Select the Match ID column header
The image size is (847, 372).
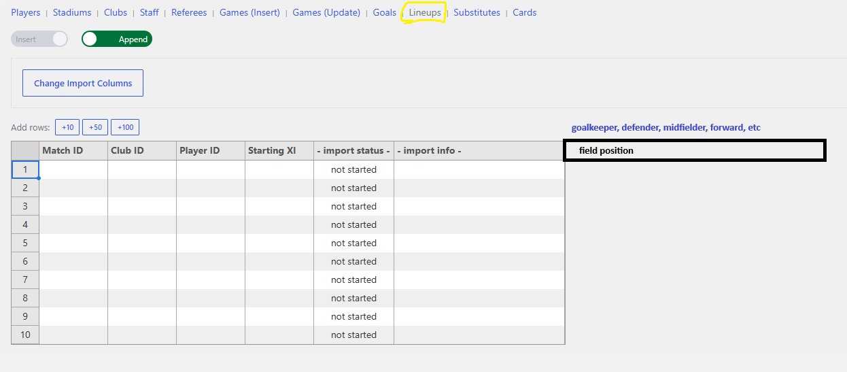tap(73, 150)
